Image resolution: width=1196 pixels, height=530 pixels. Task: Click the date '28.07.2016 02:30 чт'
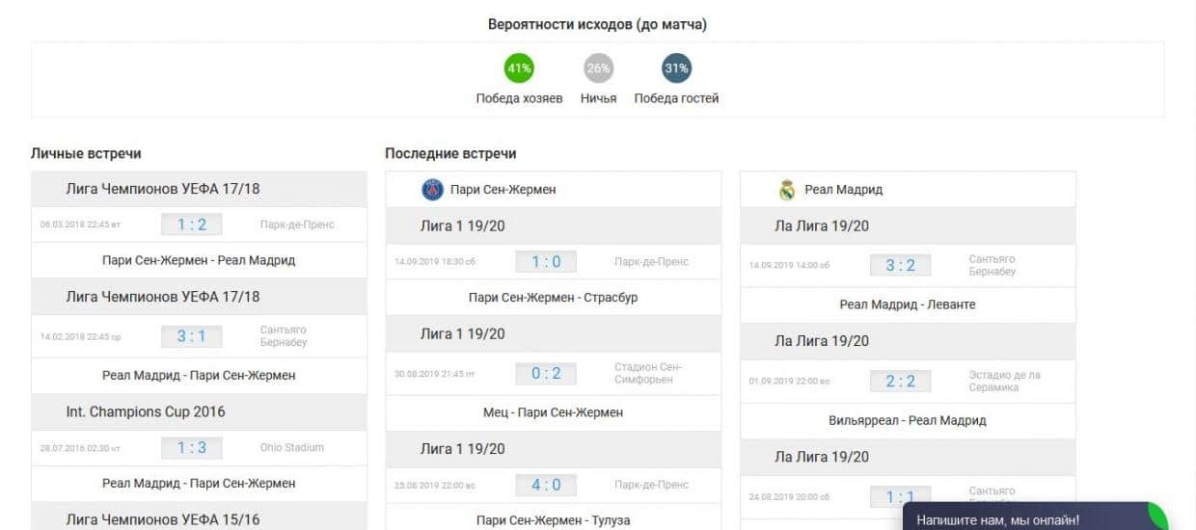[80, 448]
